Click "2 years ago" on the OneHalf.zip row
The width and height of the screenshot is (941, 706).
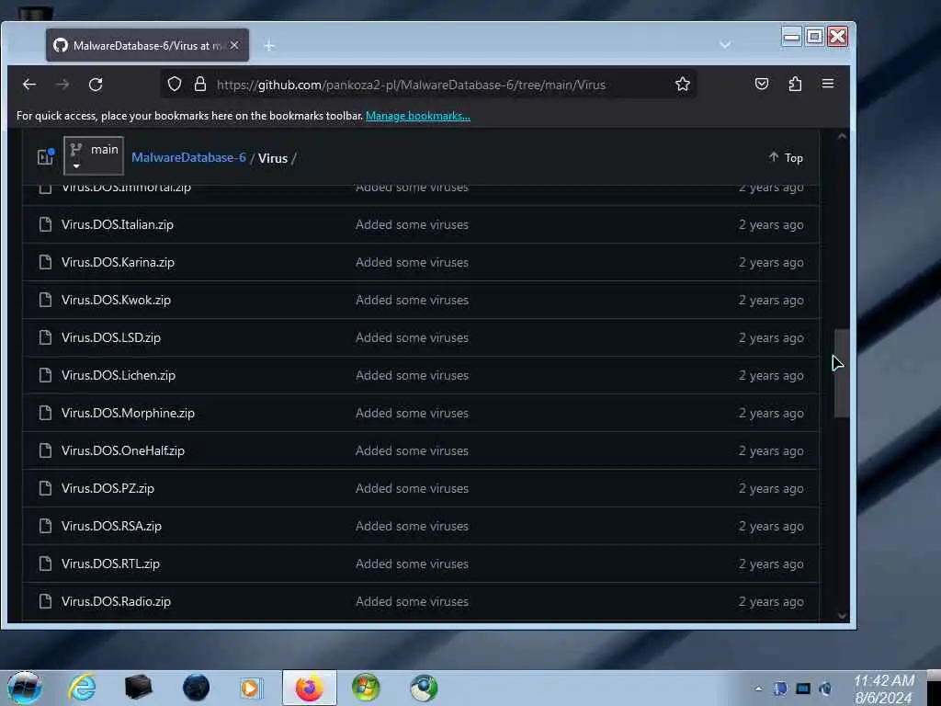click(x=771, y=450)
